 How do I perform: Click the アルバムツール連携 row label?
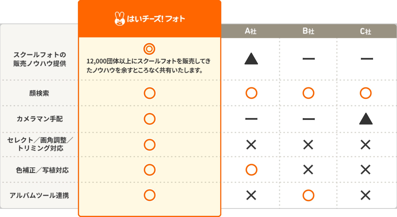click(x=39, y=196)
